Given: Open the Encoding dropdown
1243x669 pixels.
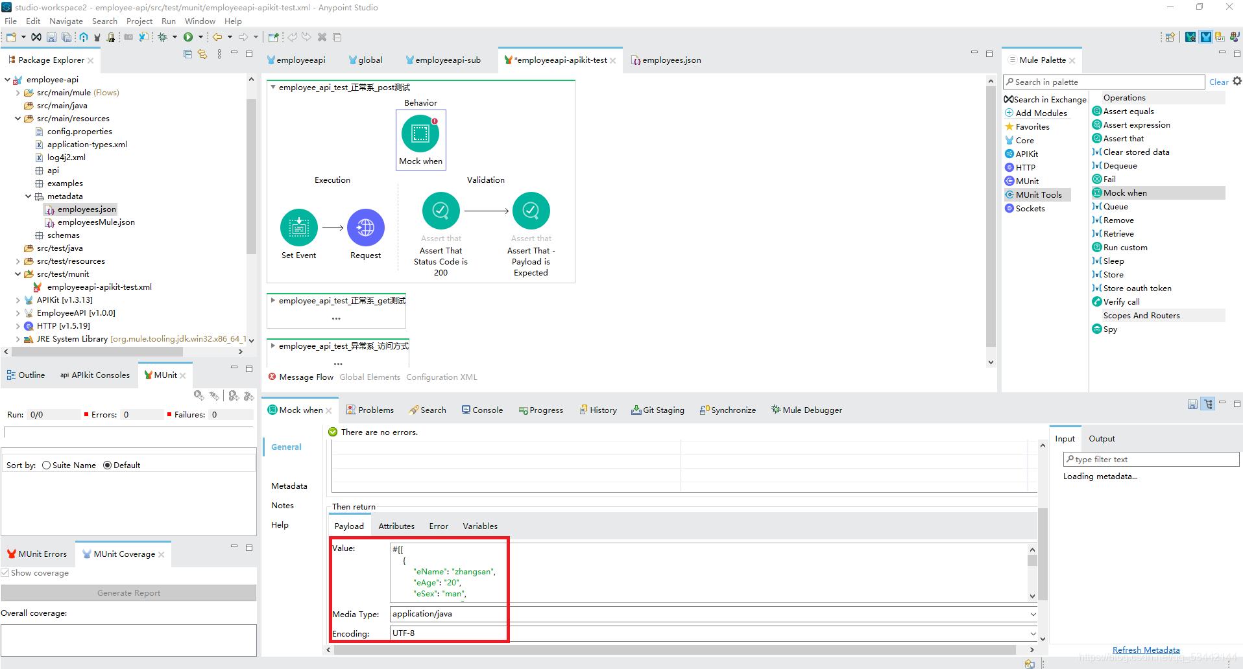Looking at the screenshot, I should coord(1033,633).
